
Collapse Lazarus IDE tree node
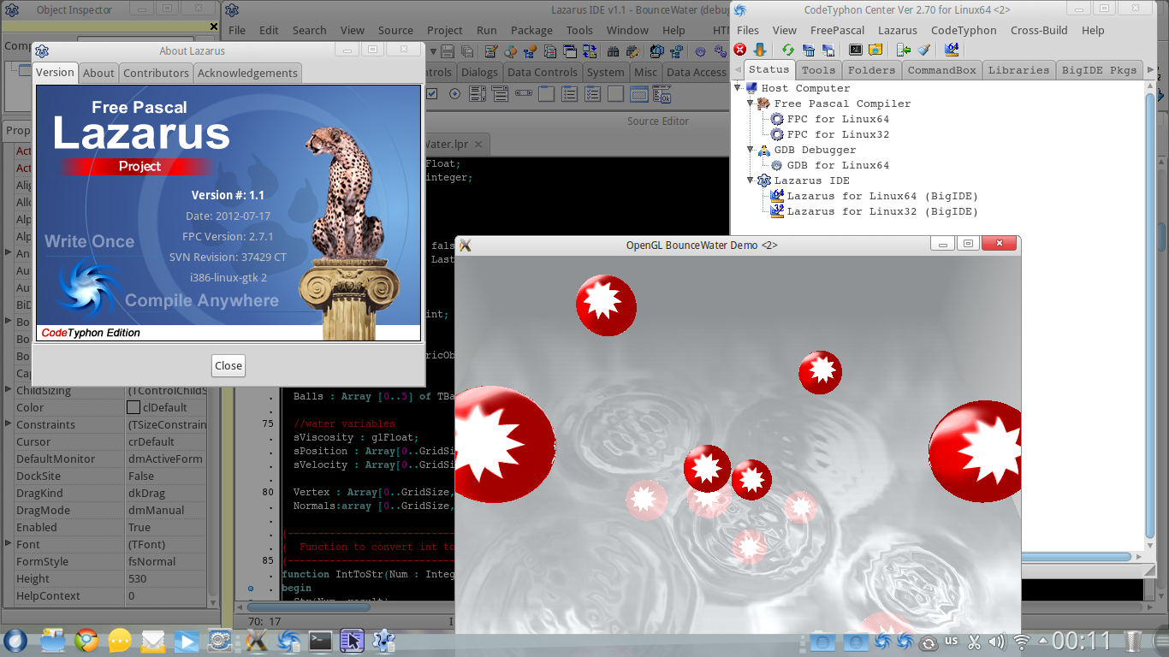751,180
